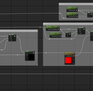This screenshot has height=91, width=93.
Task: Edit Default Value of Ribbon's Stroke_Max node
Action: pyautogui.click(x=58, y=36)
